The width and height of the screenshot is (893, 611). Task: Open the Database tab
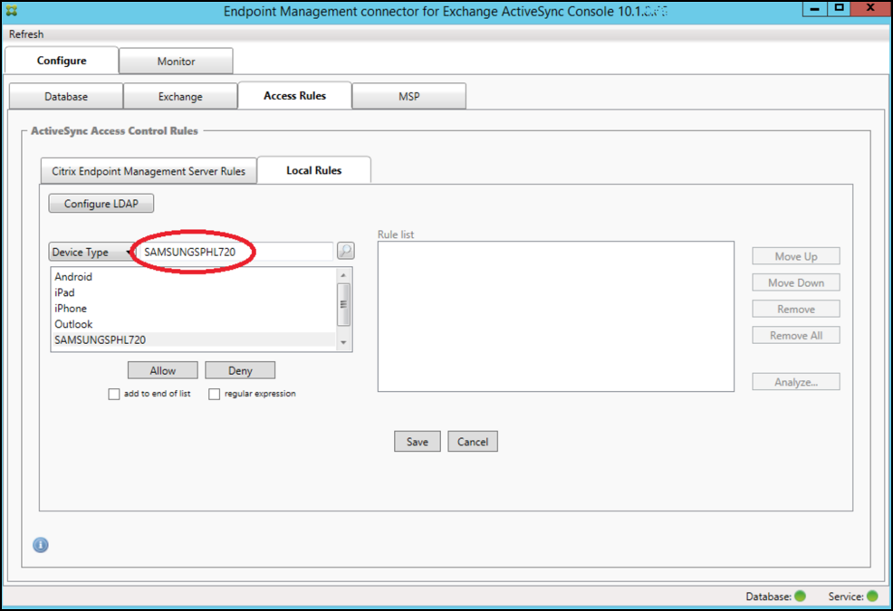[x=66, y=96]
